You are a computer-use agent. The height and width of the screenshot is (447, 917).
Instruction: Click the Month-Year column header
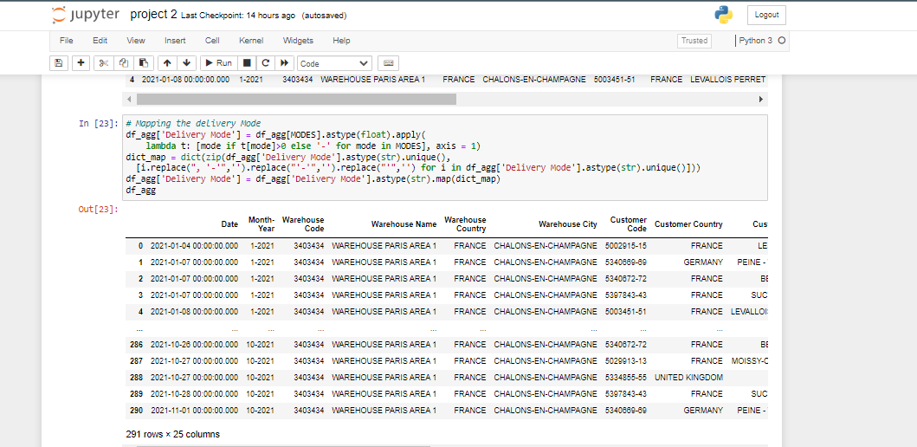pos(261,224)
